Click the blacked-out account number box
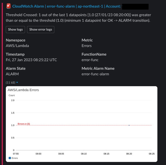 [x=135, y=7]
